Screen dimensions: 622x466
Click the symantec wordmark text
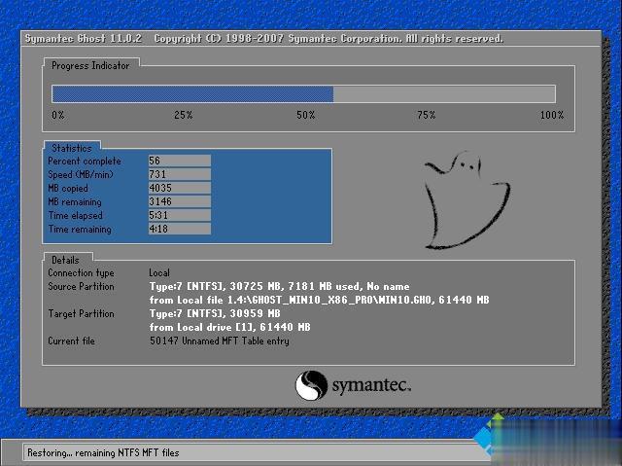pos(371,386)
